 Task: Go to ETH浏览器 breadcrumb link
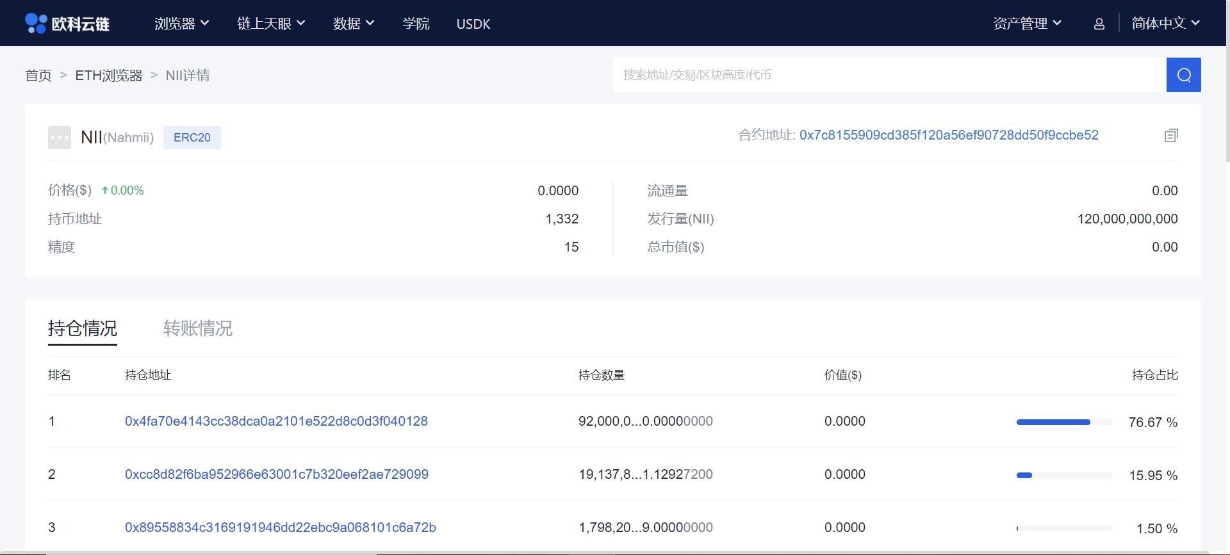(x=109, y=76)
